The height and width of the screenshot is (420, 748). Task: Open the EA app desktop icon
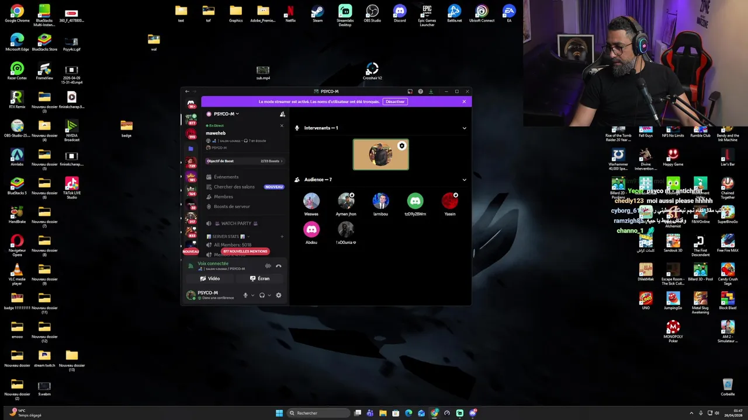coord(509,13)
